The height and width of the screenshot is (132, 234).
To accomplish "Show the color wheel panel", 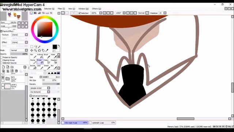I will point(31,13).
